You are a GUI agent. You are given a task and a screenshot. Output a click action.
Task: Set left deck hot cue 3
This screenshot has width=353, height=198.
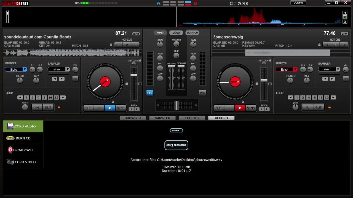(x=135, y=45)
